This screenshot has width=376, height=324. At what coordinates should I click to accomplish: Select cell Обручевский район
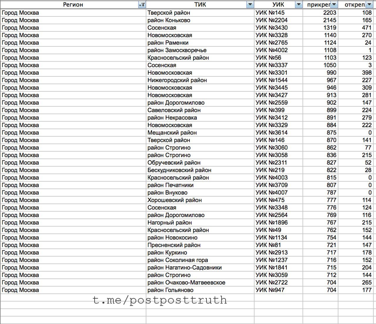pyautogui.click(x=200, y=163)
